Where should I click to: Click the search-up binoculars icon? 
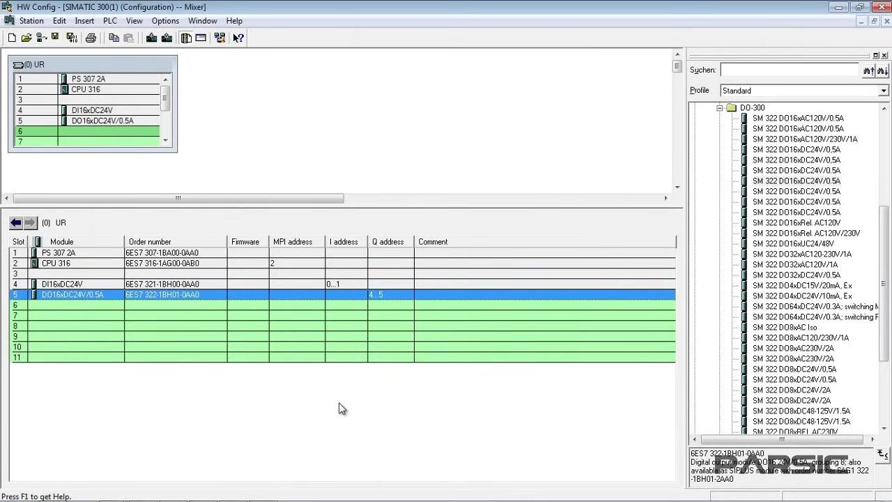point(868,70)
